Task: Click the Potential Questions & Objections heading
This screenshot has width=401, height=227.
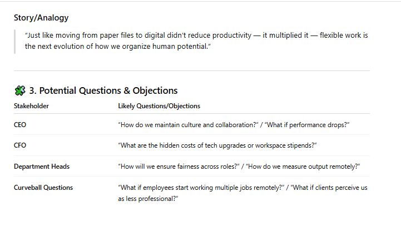Action: click(103, 90)
